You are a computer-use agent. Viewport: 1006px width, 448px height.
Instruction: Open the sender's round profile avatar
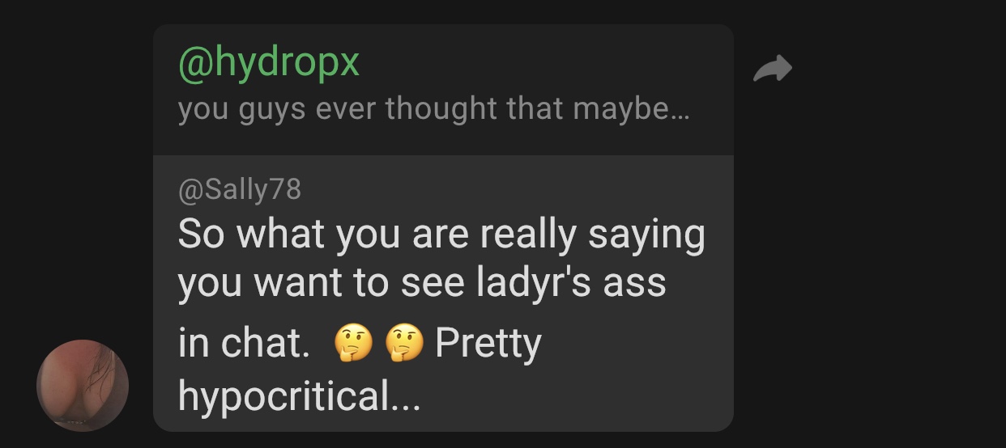click(x=83, y=385)
